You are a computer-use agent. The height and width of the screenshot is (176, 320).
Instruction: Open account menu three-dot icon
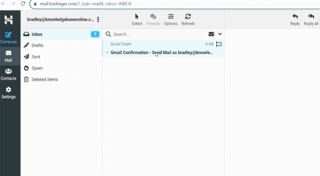[x=98, y=19]
